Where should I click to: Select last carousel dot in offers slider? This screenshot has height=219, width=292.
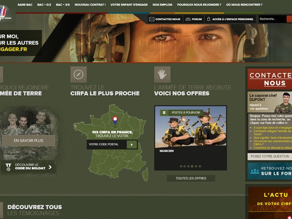200,166
